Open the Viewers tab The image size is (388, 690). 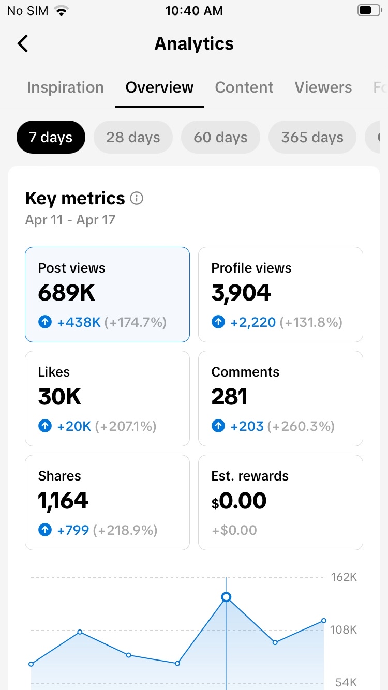tap(323, 87)
